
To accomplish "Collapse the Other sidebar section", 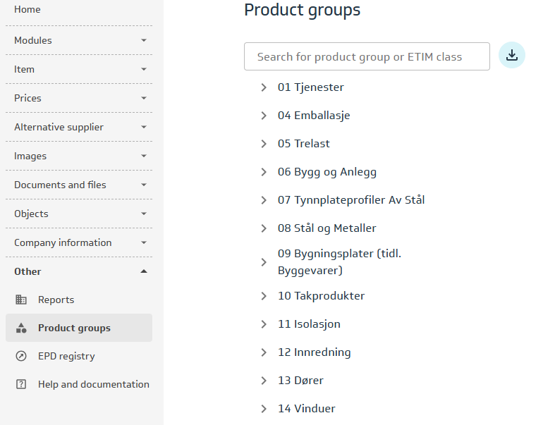I will point(79,271).
